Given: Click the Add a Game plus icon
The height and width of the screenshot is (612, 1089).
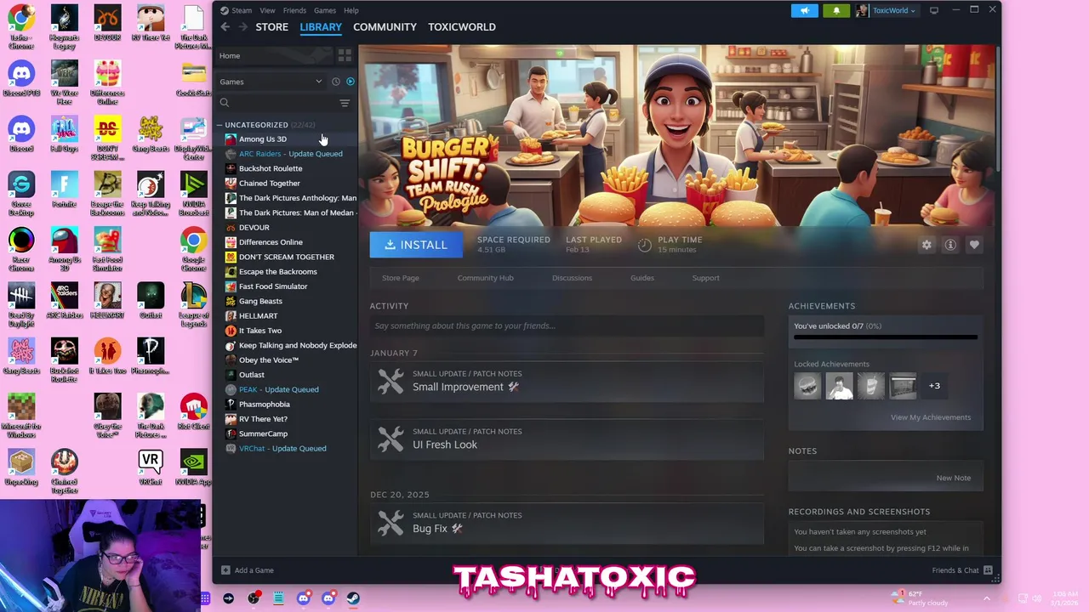Looking at the screenshot, I should 225,570.
